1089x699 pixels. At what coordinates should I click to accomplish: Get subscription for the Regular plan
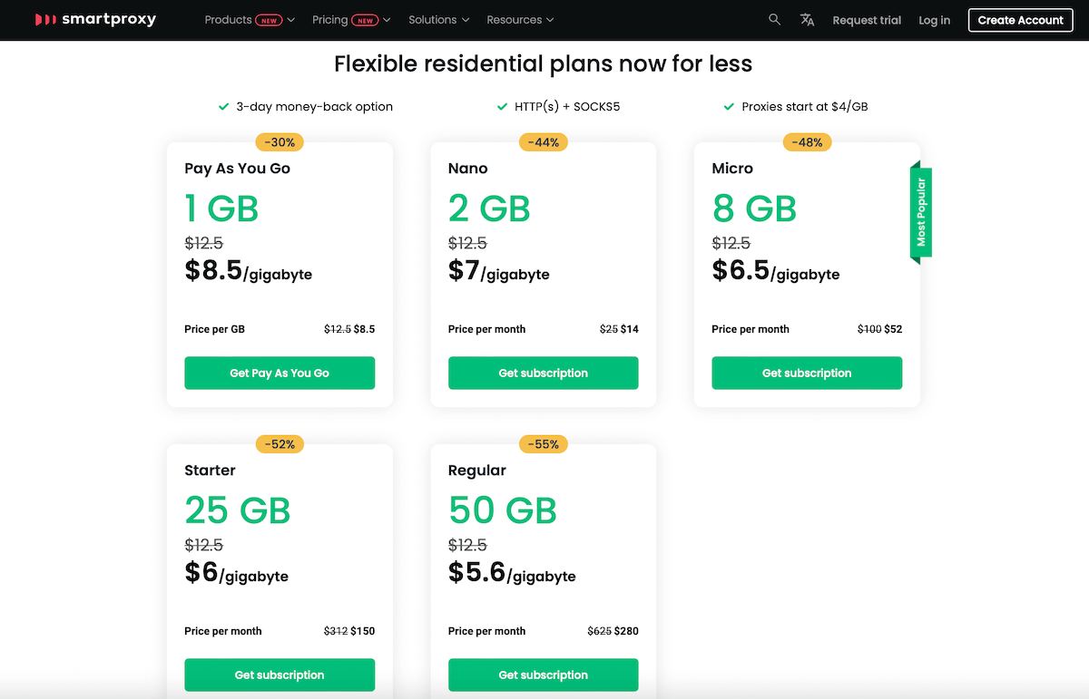coord(543,675)
